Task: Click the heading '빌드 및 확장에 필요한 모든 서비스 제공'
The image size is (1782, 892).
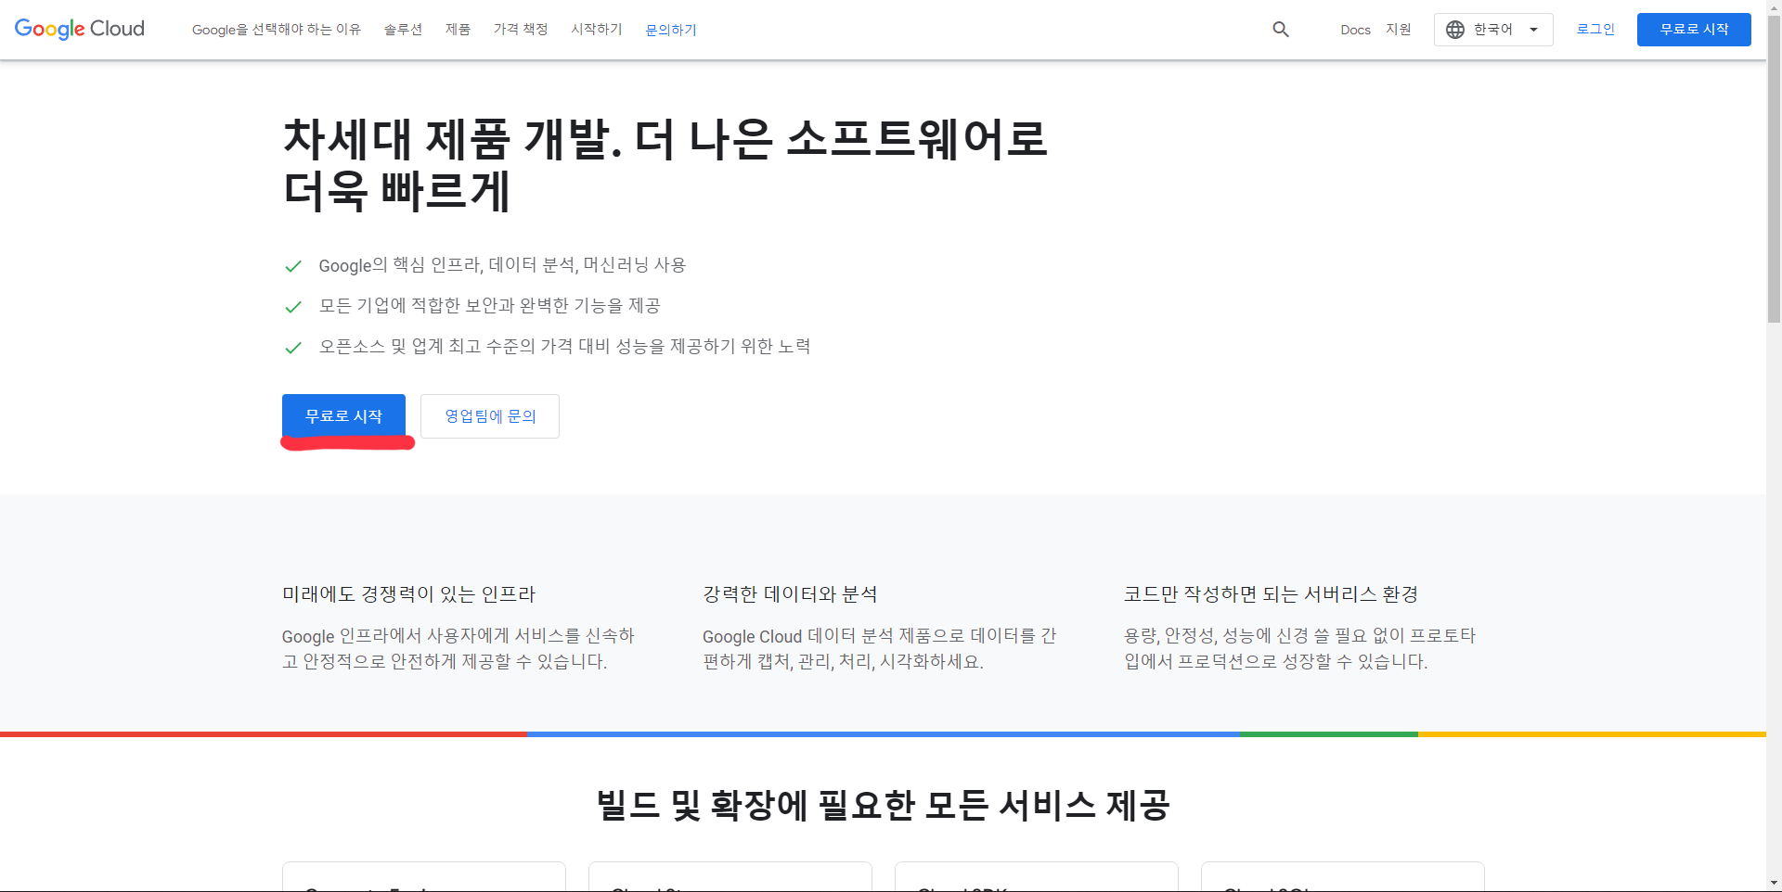Action: [883, 805]
